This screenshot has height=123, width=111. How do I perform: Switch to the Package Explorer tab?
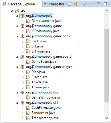coord(21,4)
